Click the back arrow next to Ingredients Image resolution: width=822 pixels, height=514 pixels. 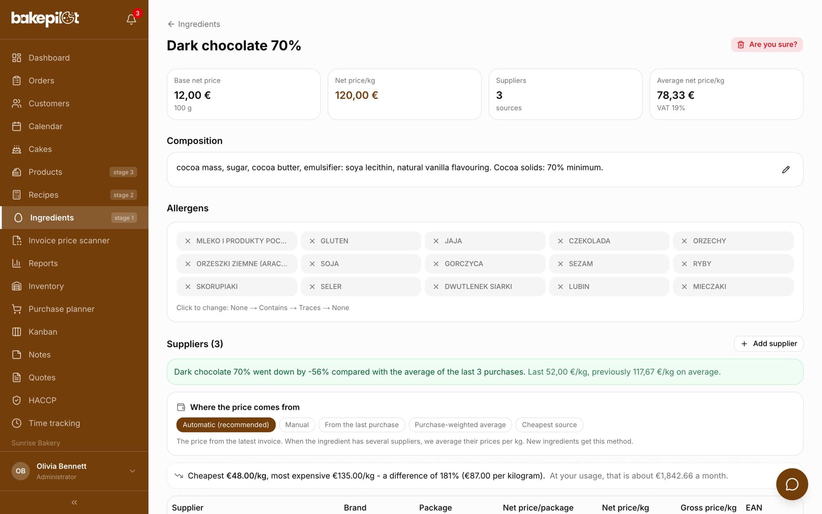pyautogui.click(x=171, y=24)
